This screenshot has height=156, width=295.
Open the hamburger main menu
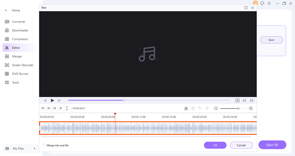coord(269,3)
